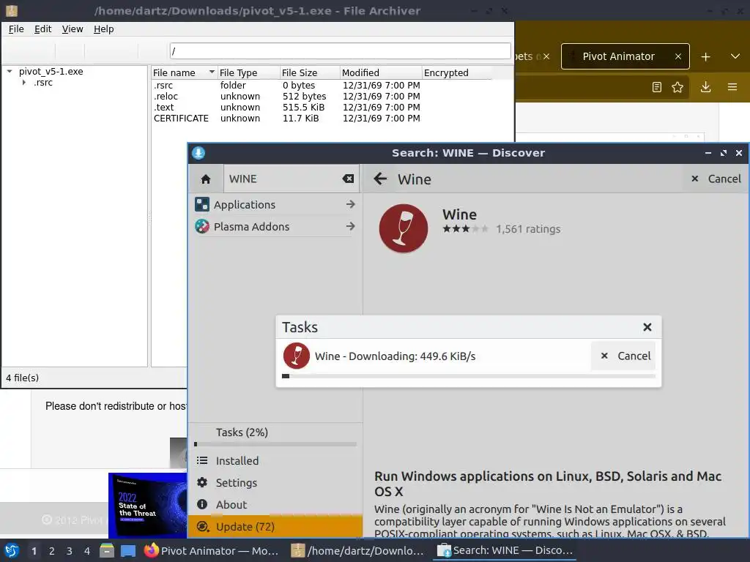The image size is (750, 562).
Task: Switch to virtual desktop 4
Action: [87, 551]
